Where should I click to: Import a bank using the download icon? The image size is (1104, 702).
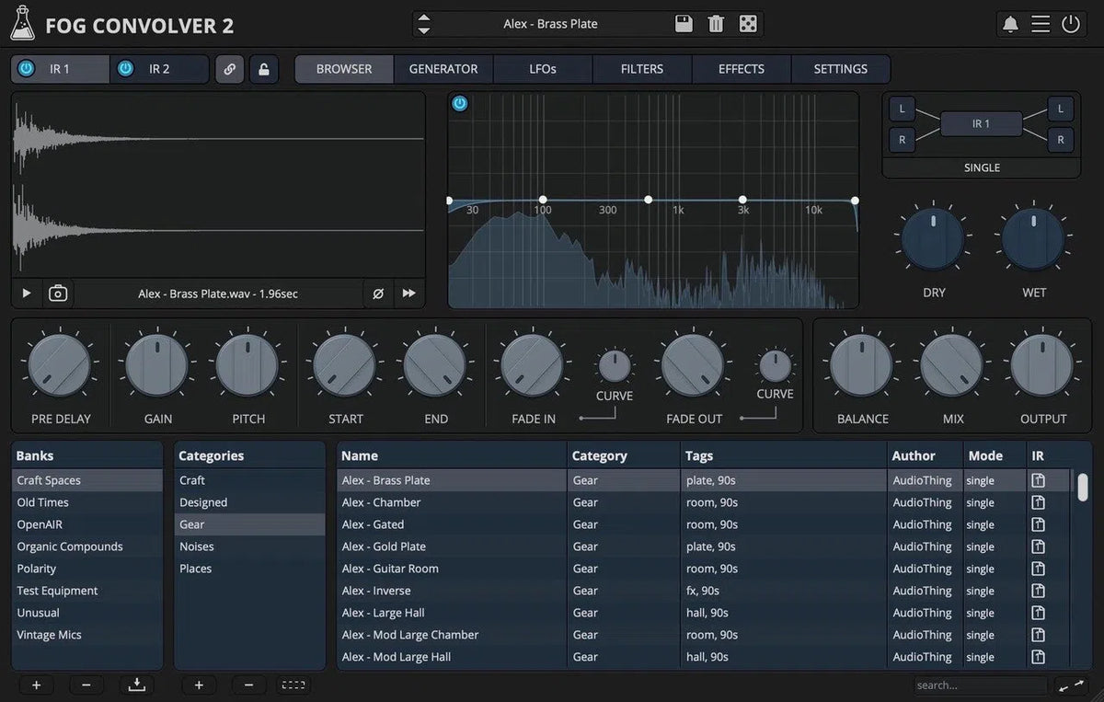(136, 685)
